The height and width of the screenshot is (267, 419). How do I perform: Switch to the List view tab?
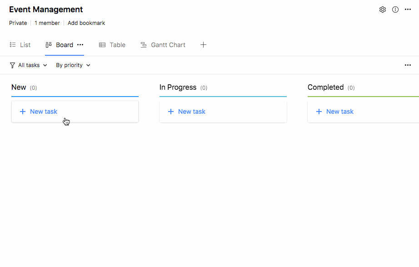(x=20, y=45)
